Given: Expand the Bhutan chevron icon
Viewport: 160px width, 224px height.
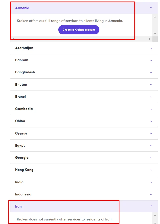Looking at the screenshot, I should click(x=151, y=85).
